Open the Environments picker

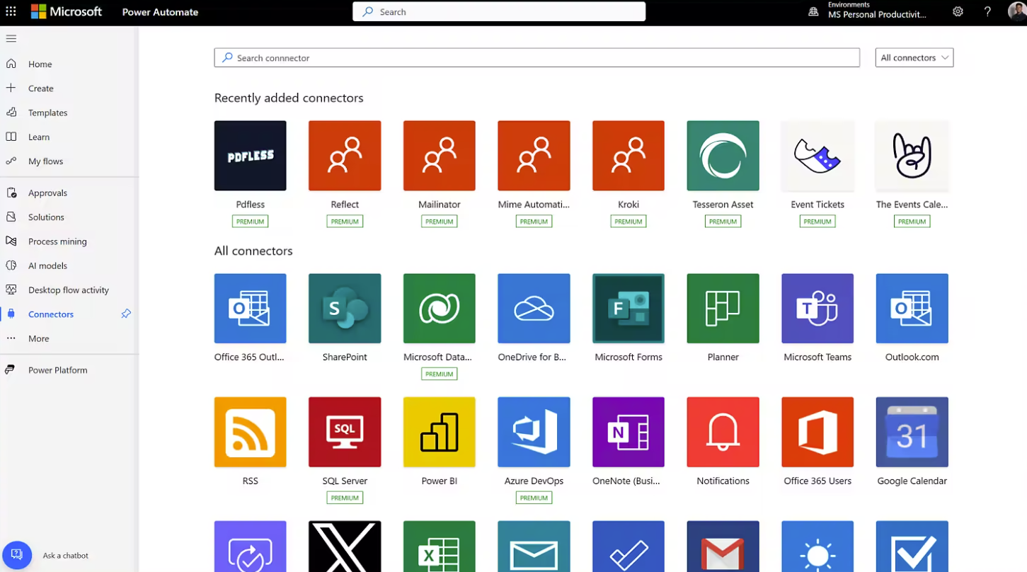[x=869, y=12]
